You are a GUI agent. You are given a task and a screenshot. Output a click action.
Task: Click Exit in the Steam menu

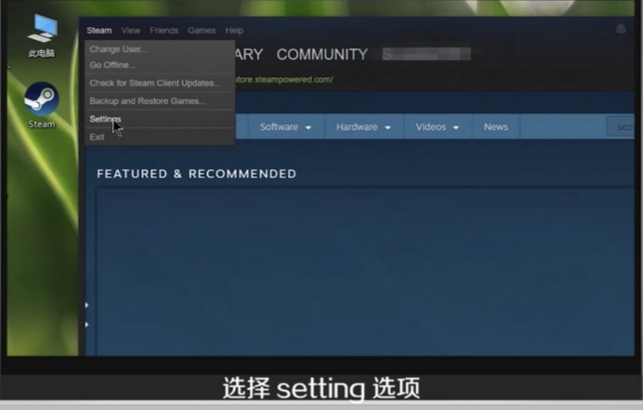coord(160,137)
